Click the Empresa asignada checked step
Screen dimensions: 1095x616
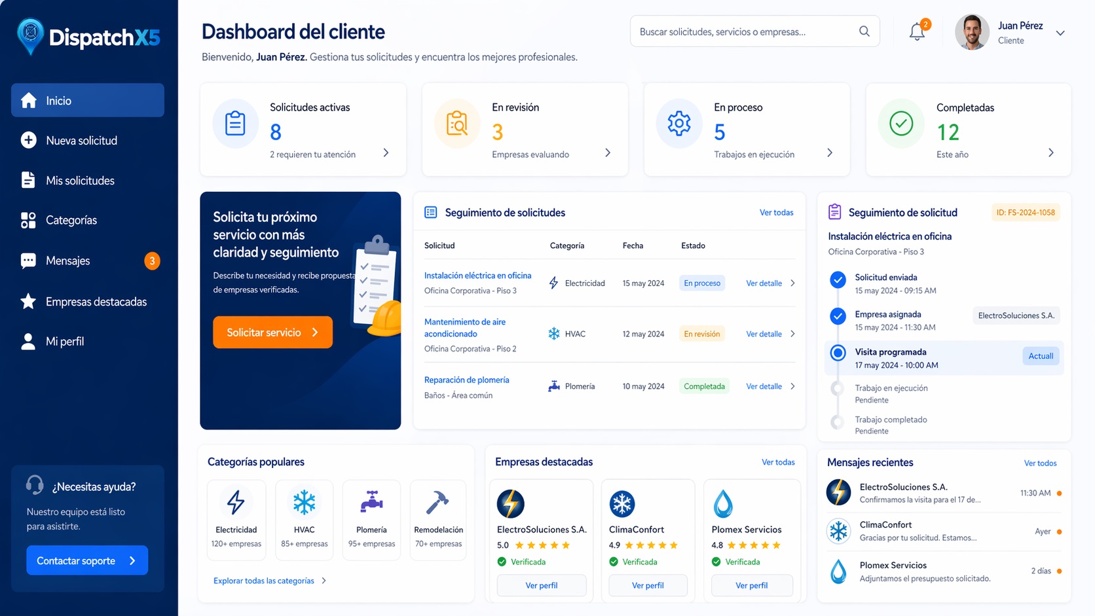coord(838,317)
